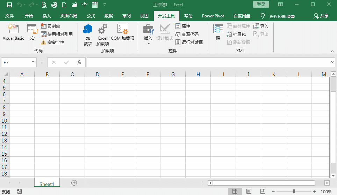337x195 pixels.
Task: Switch to the Data (数据) tab
Action: tap(109, 16)
